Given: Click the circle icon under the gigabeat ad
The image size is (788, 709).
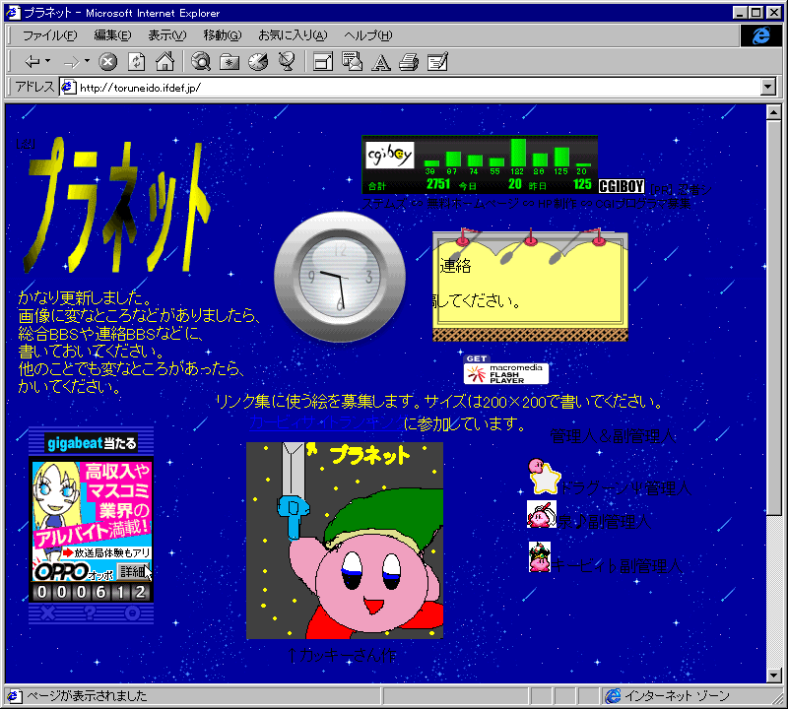Looking at the screenshot, I should coord(132,613).
